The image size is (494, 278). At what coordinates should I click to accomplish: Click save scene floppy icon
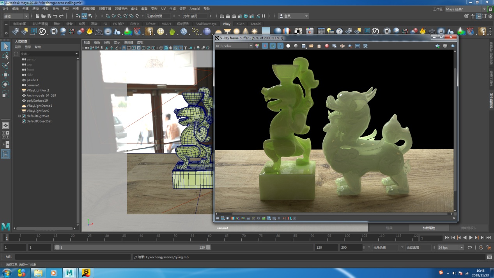(49, 16)
